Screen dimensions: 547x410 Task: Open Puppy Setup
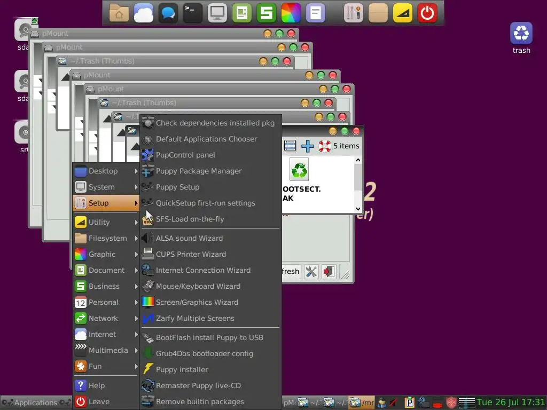(x=210, y=187)
